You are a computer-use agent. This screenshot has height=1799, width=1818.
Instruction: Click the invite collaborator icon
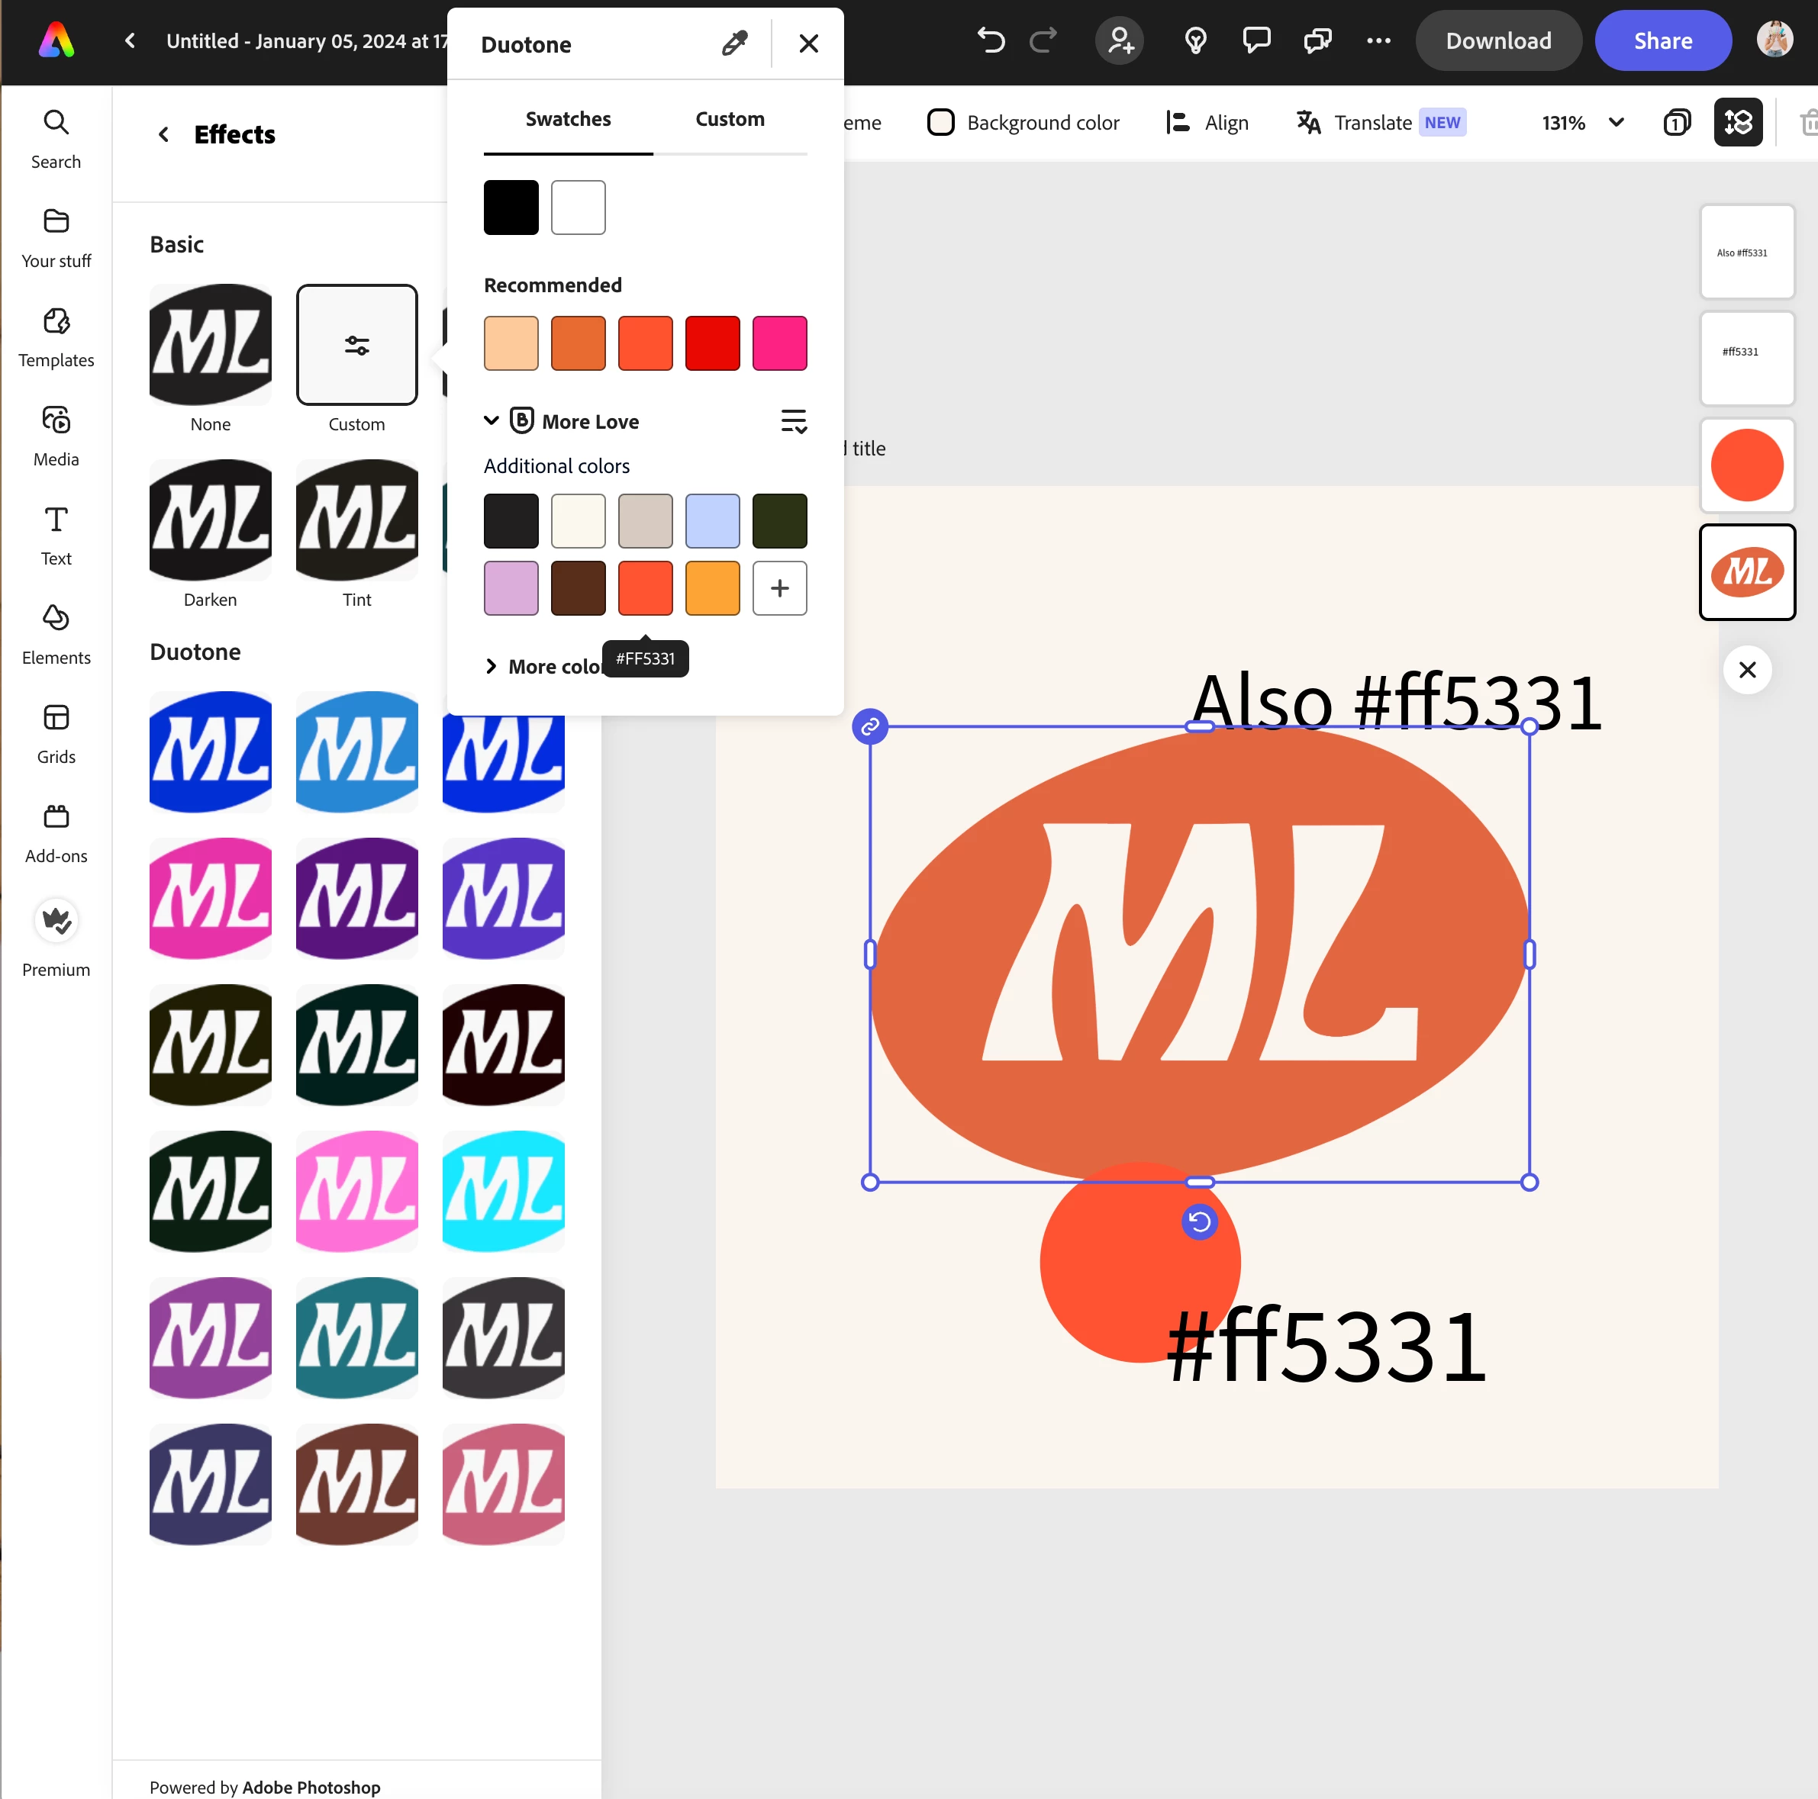(1119, 40)
